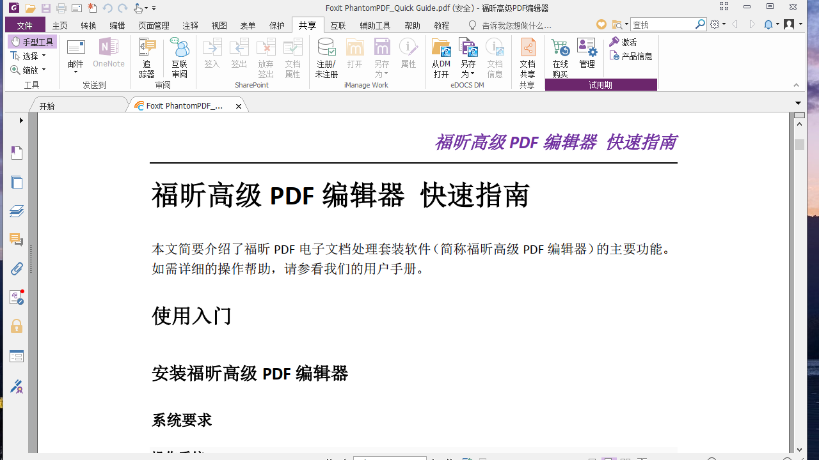
Task: Open the Pages thumbnails panel in sidebar
Action: (x=17, y=183)
